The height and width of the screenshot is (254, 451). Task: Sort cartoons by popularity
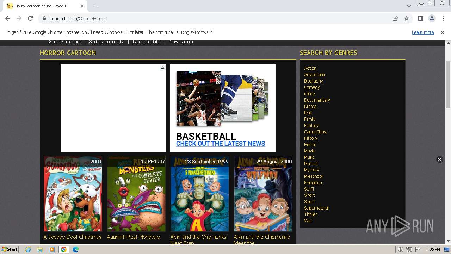tap(106, 42)
